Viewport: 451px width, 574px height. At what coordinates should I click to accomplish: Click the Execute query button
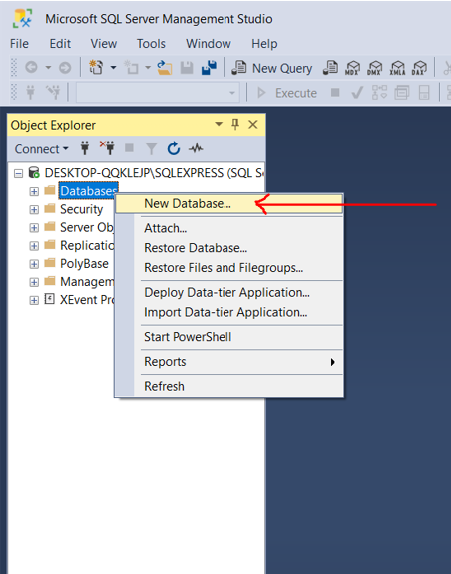point(287,93)
